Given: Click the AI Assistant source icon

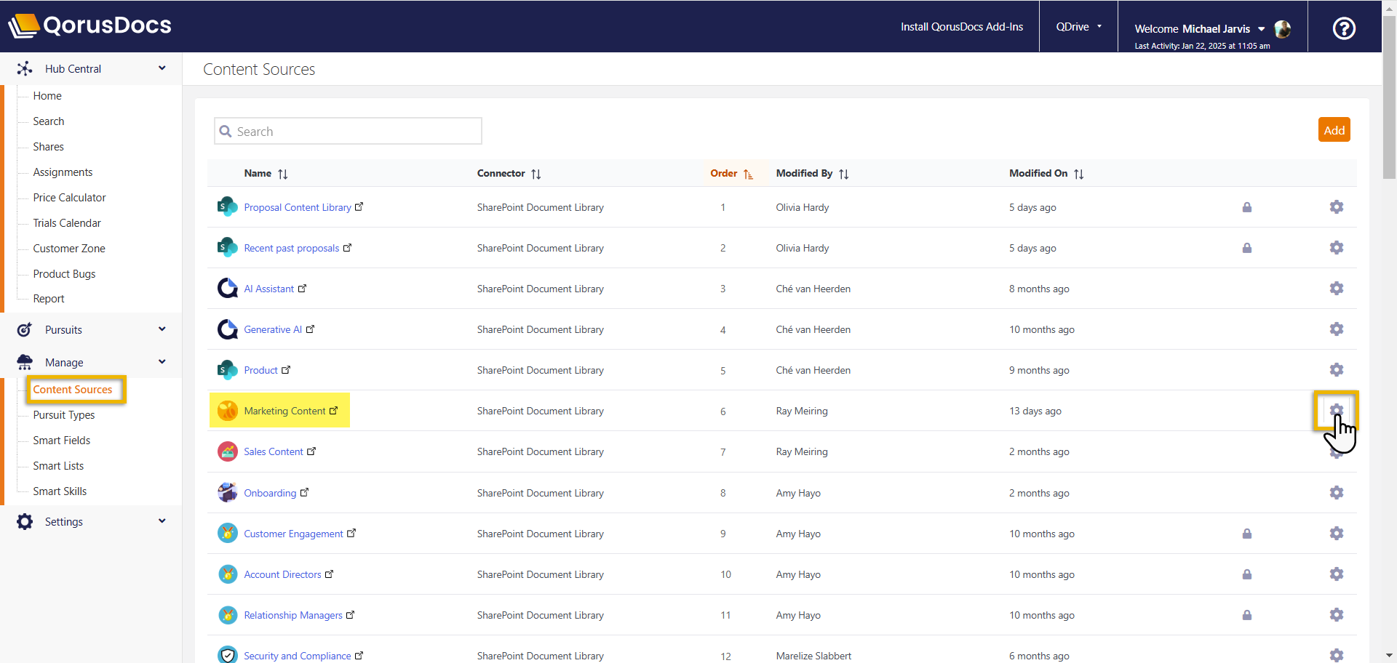Looking at the screenshot, I should (x=228, y=289).
